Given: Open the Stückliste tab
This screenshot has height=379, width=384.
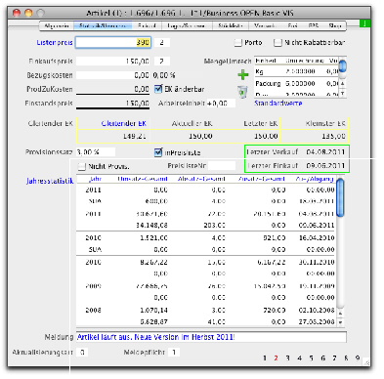Looking at the screenshot, I should click(x=231, y=25).
